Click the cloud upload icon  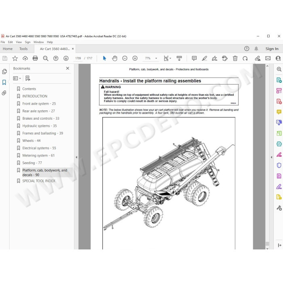tap(25, 58)
